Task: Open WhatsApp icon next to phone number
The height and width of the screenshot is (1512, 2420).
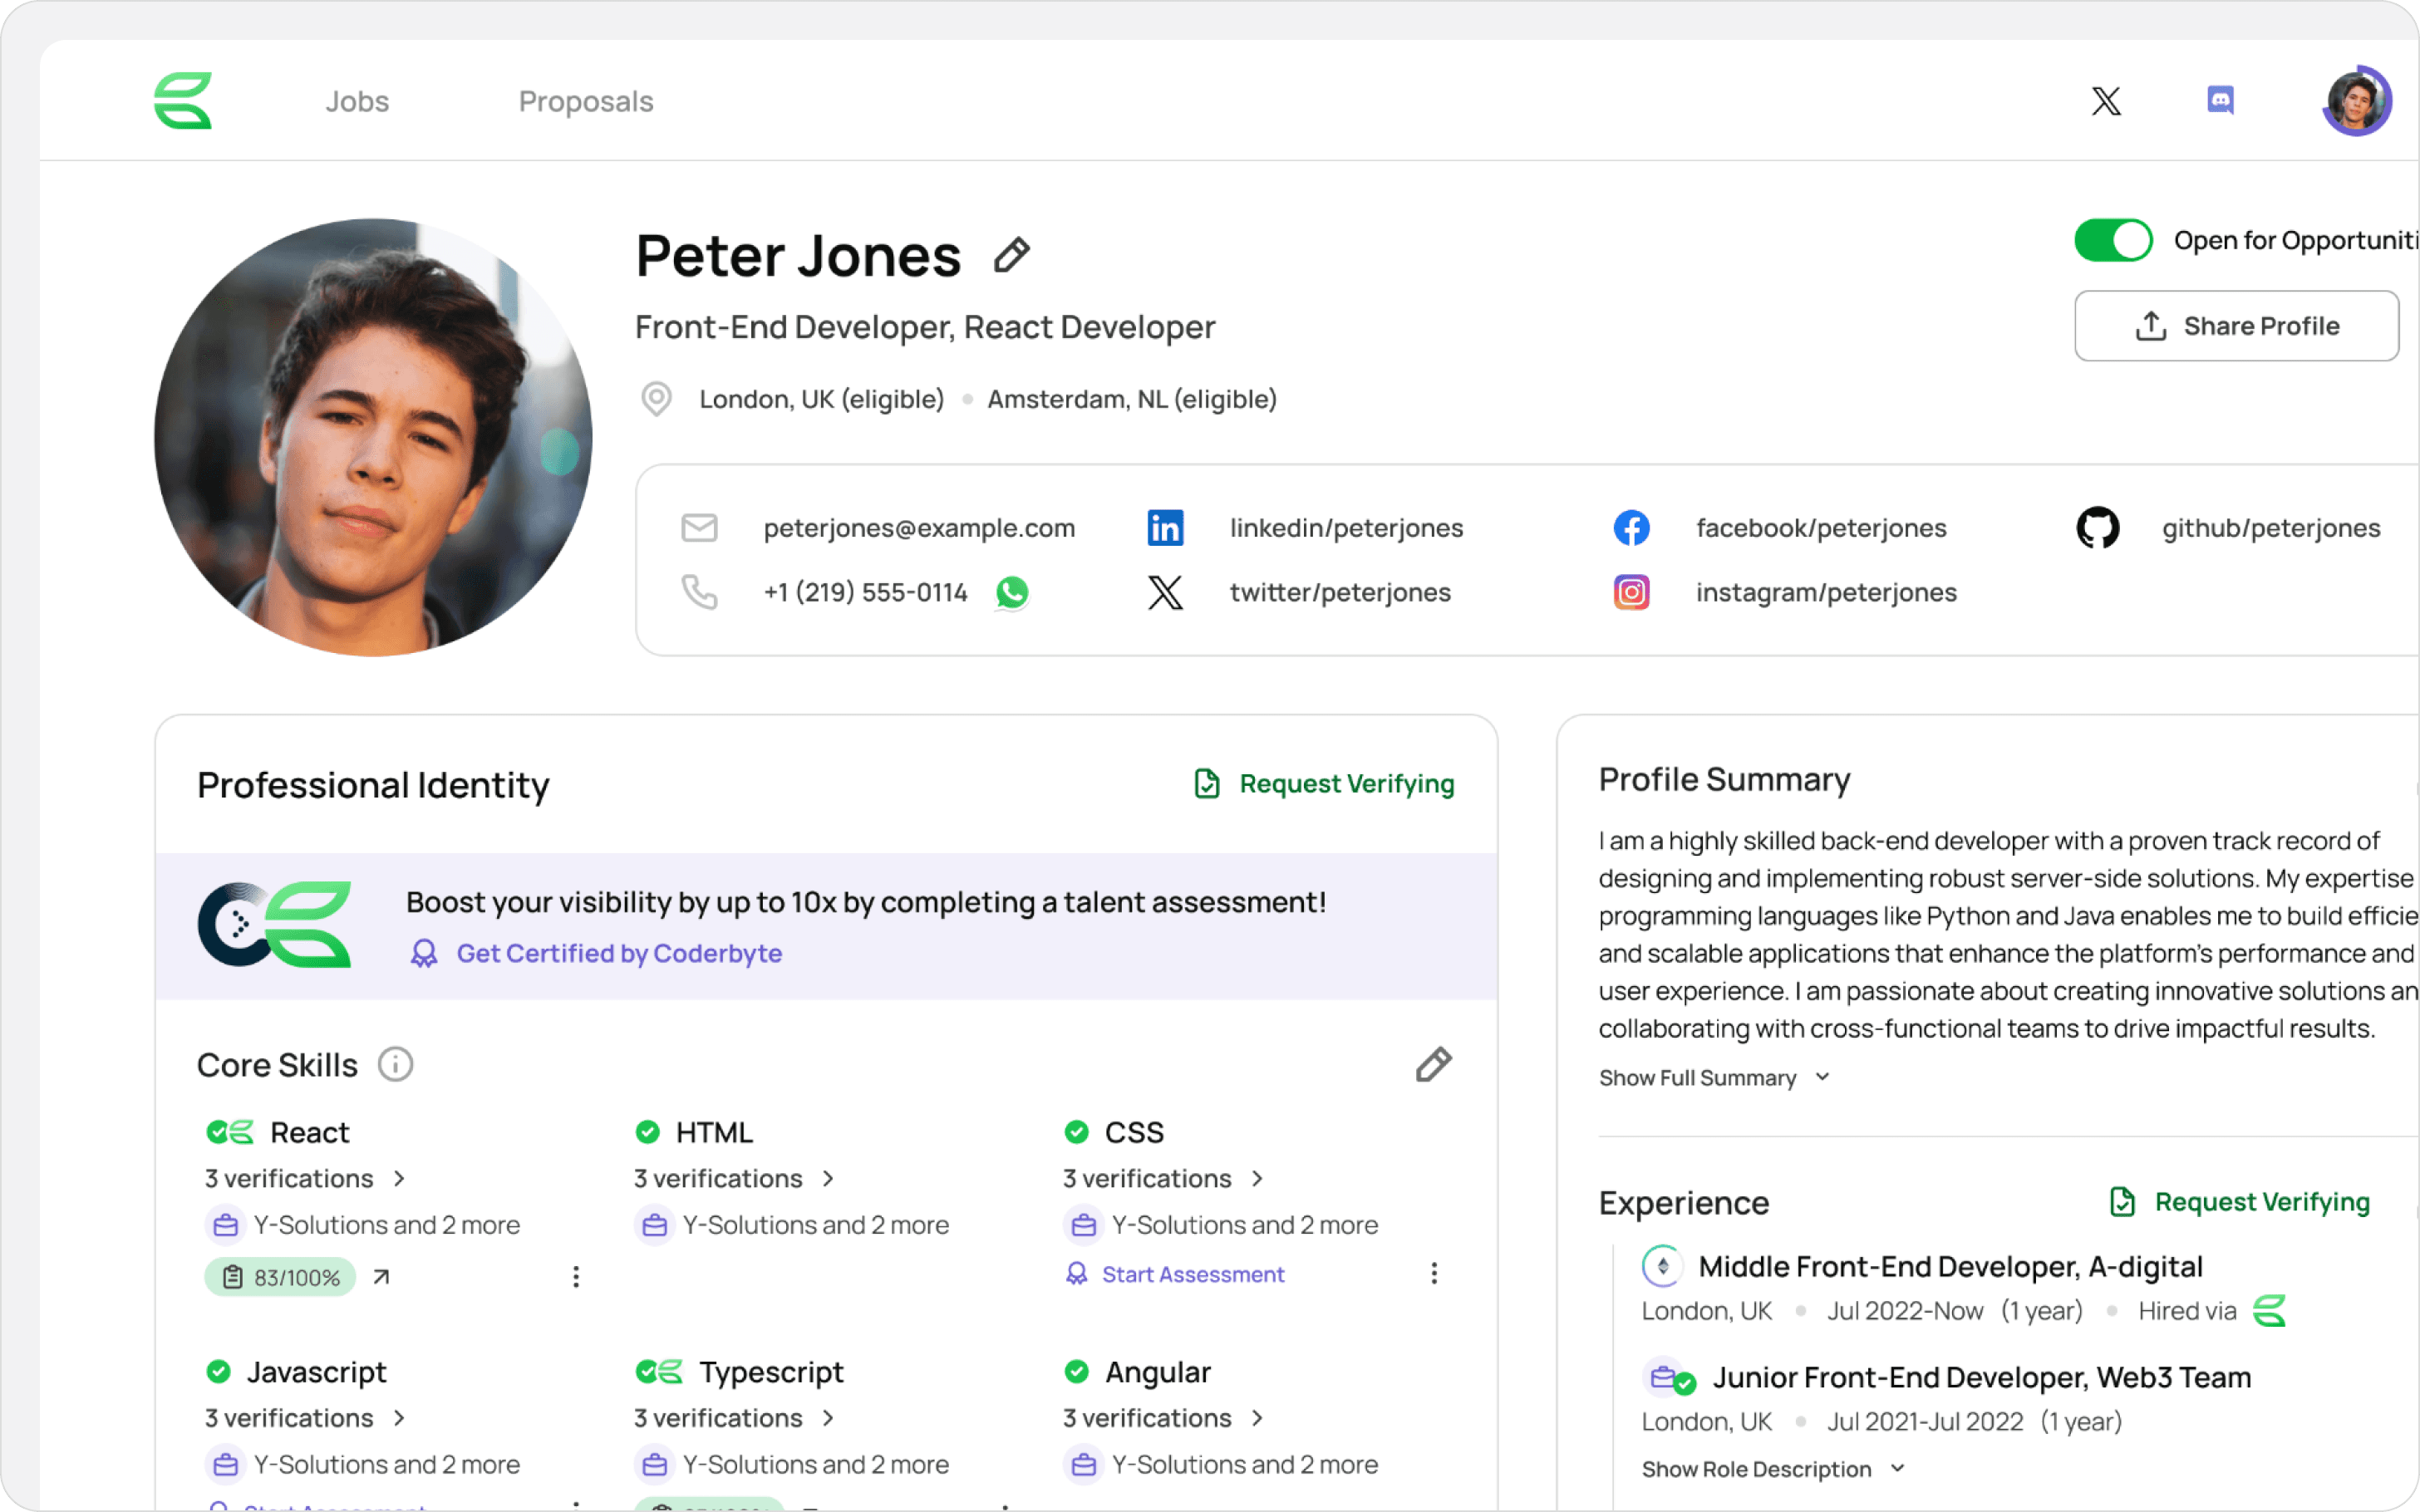Action: click(1012, 592)
